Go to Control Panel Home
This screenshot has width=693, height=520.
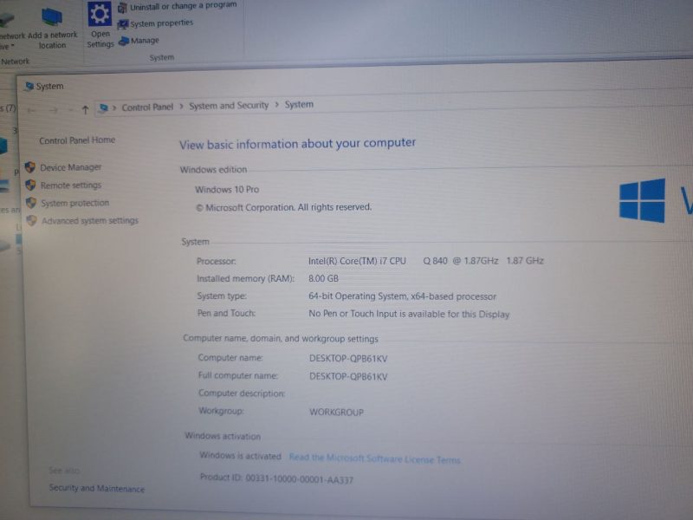click(x=77, y=140)
